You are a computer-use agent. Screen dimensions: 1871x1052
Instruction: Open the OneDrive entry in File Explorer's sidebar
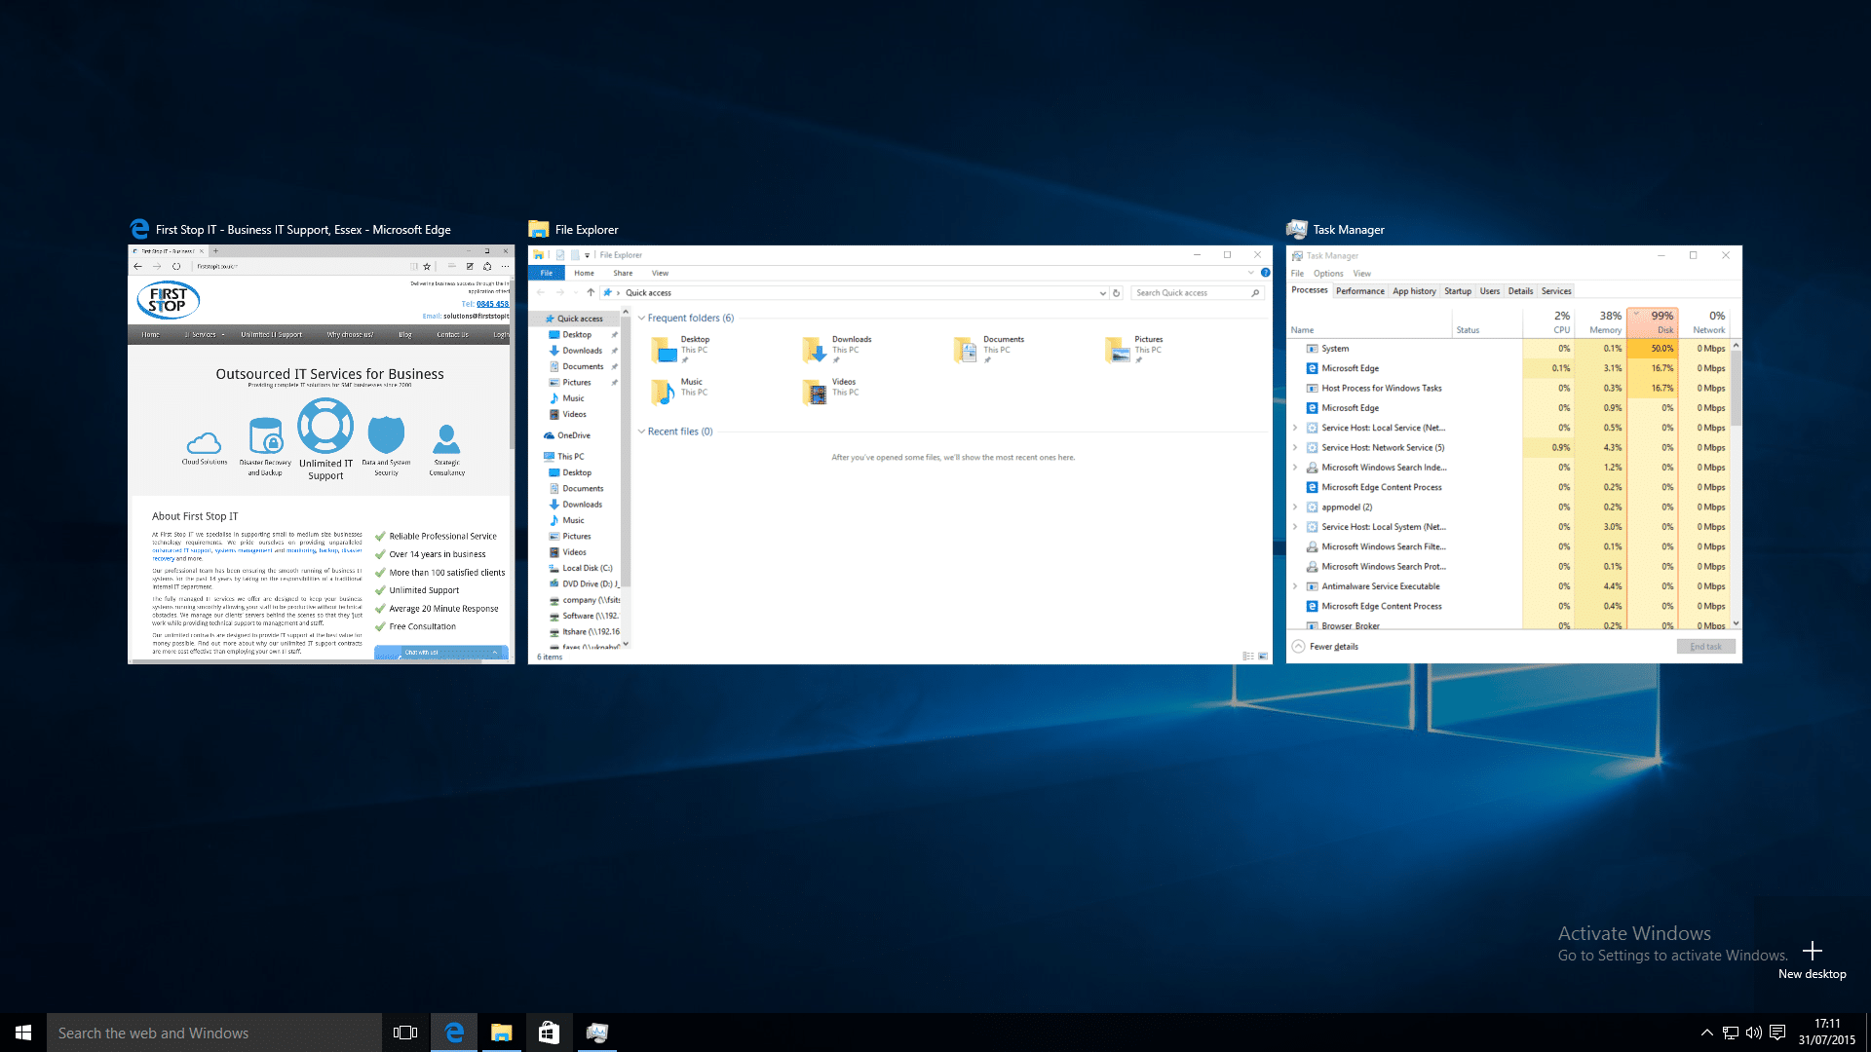pos(574,434)
